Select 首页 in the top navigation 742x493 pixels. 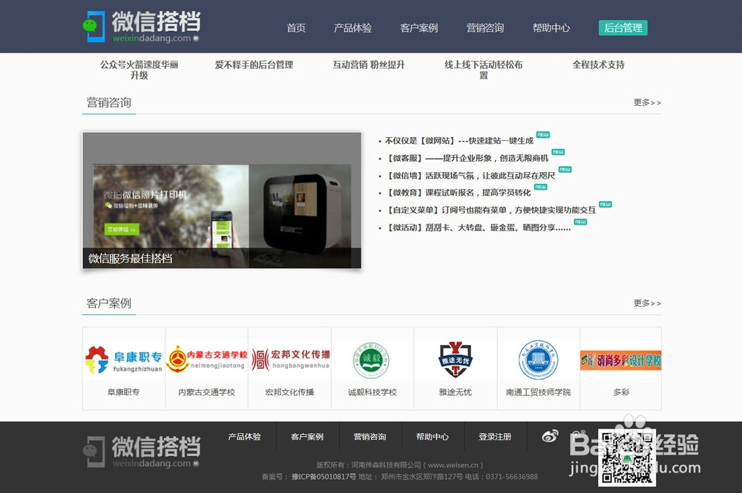296,27
